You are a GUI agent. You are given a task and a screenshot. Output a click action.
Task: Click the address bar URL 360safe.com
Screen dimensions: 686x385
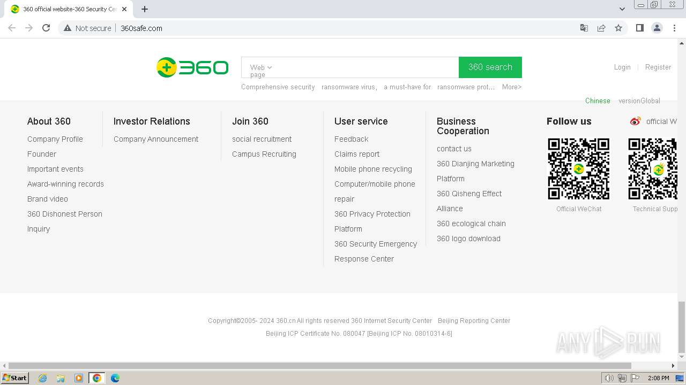pyautogui.click(x=141, y=28)
